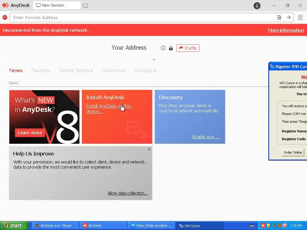Click the keyboard icon in taskbar
Viewport: 307px width, 230px height.
252,226
